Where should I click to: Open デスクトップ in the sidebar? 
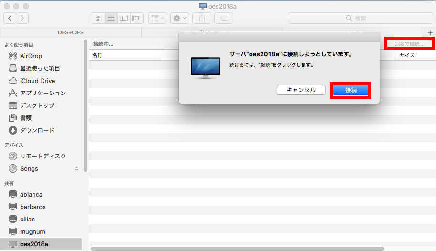[37, 105]
